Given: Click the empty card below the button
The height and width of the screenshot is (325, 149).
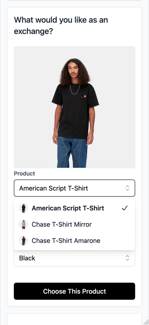Looking at the screenshot, I should (74, 319).
